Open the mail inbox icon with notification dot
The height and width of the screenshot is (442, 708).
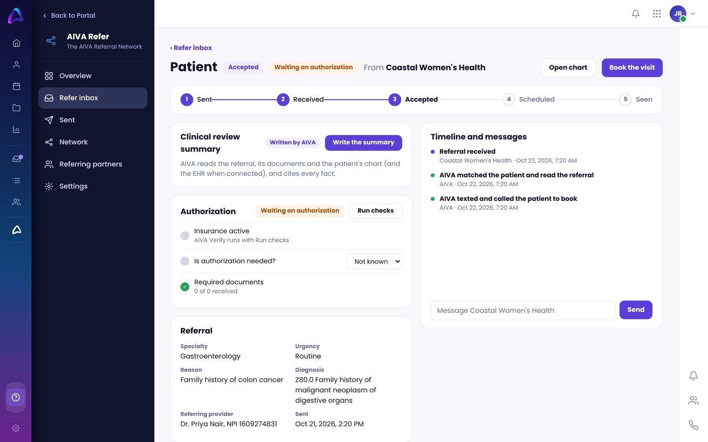pos(17,159)
